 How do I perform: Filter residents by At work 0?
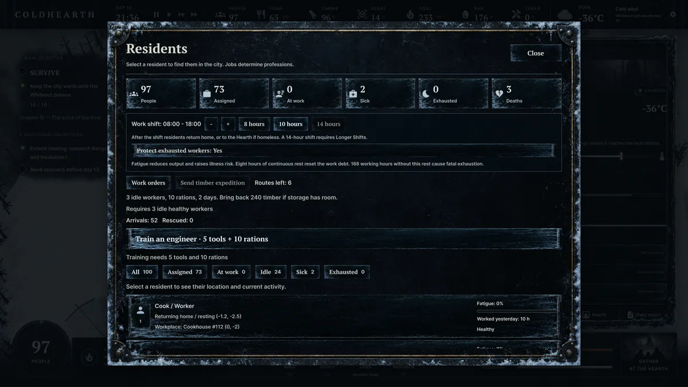(231, 272)
